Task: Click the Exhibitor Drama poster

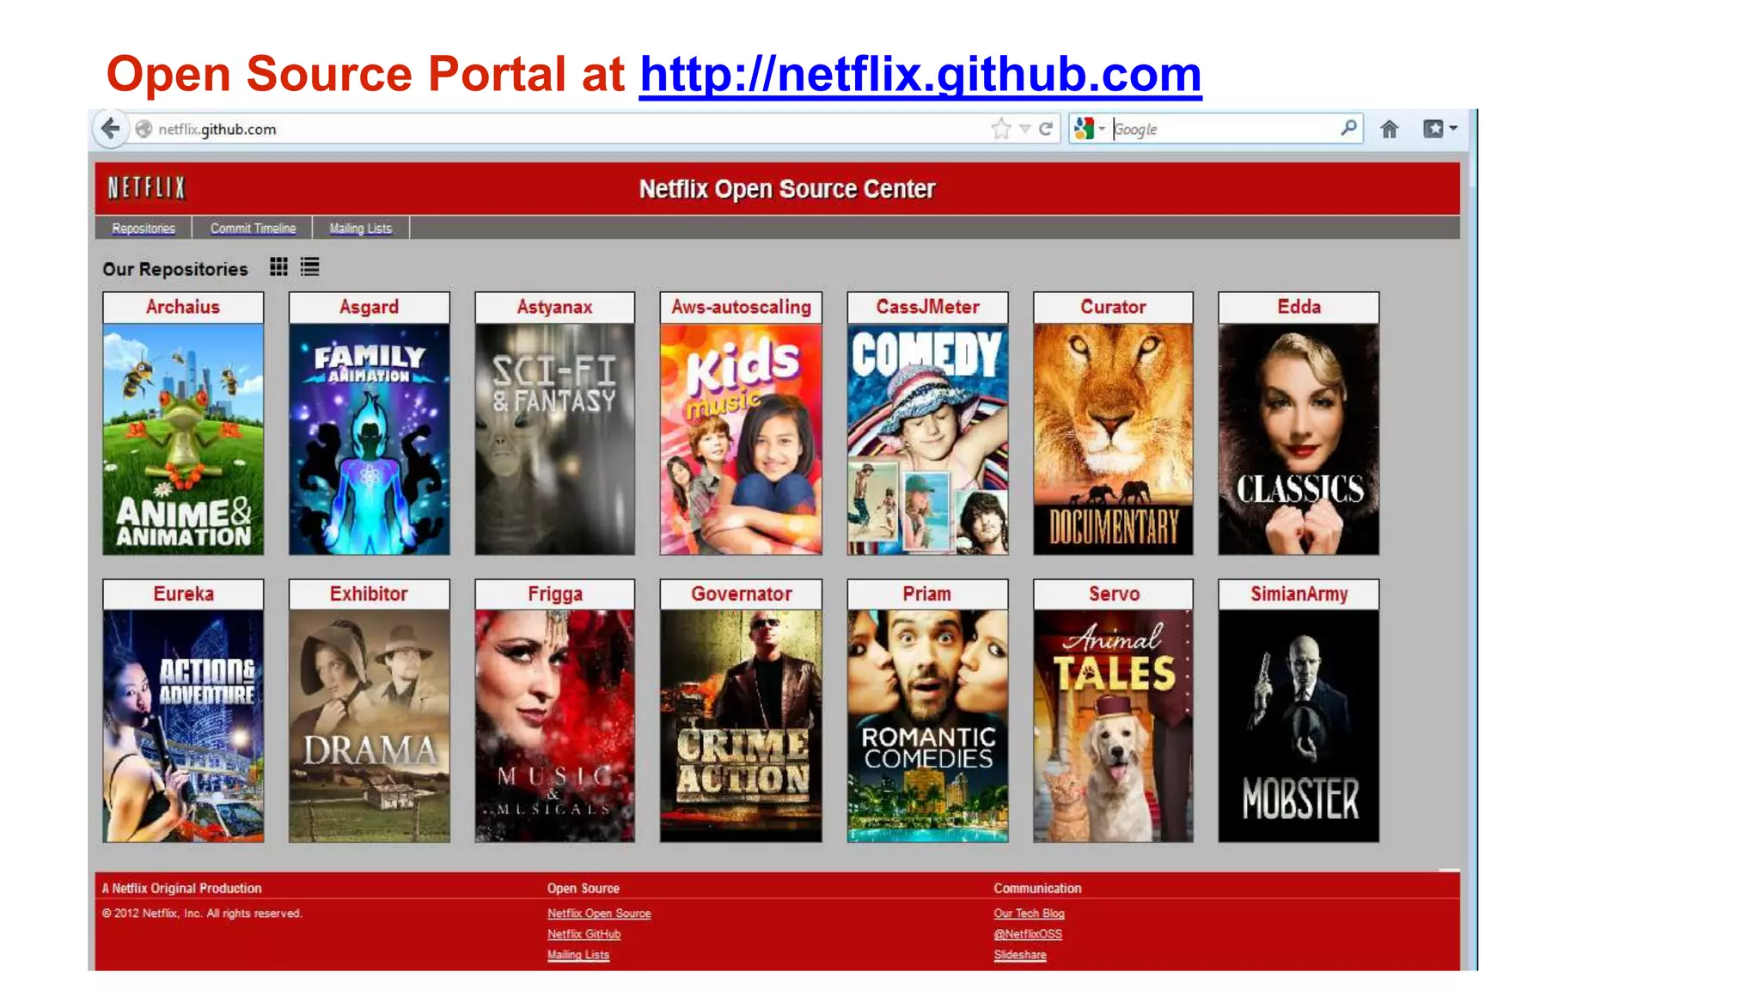Action: [369, 726]
